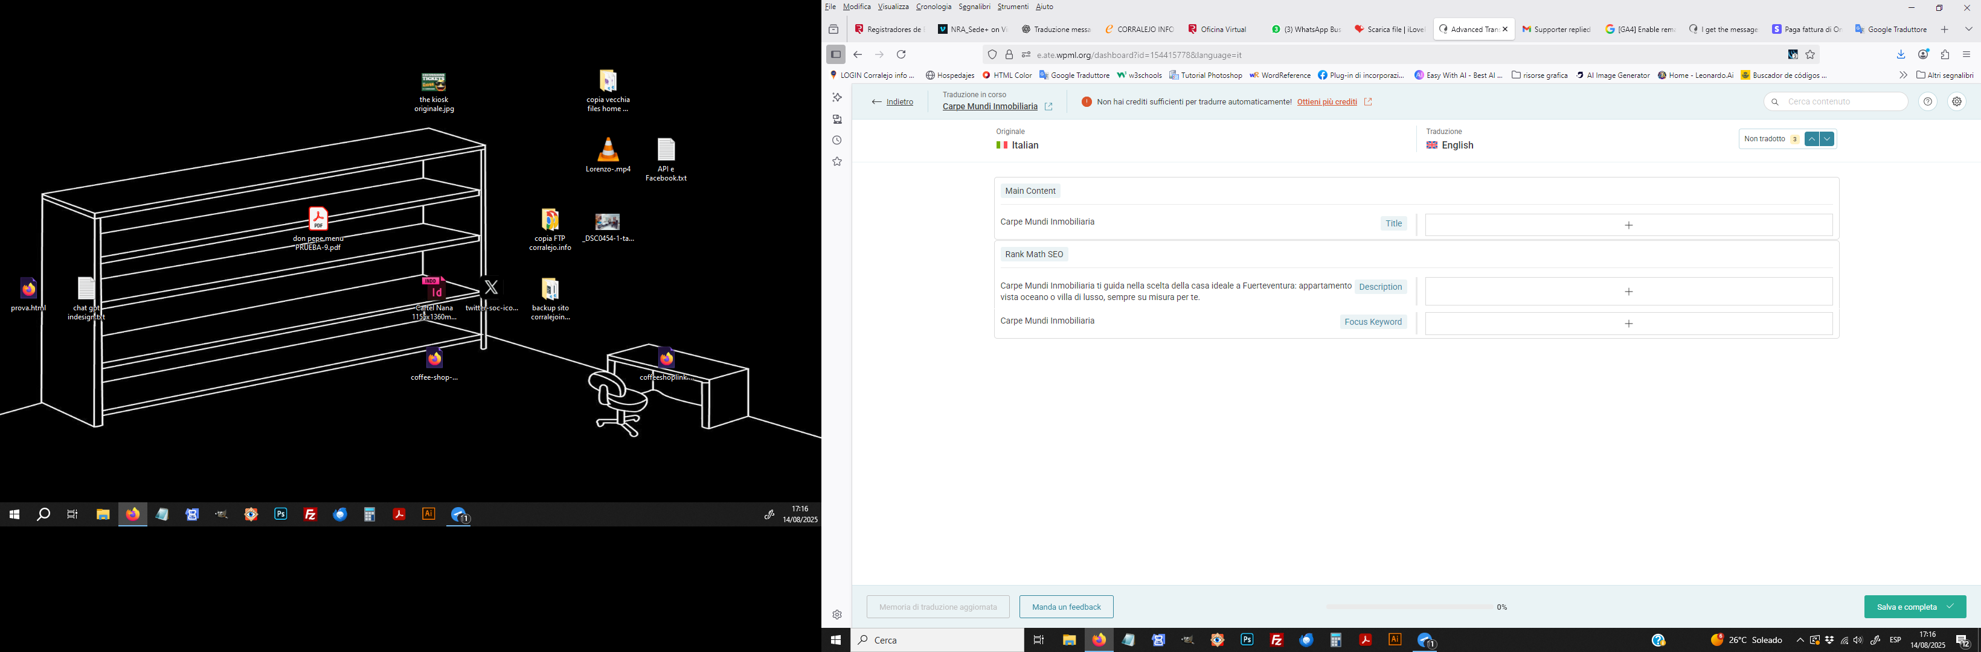The image size is (1981, 652).
Task: Open the bookmarks star icon in sidebar
Action: (x=836, y=162)
